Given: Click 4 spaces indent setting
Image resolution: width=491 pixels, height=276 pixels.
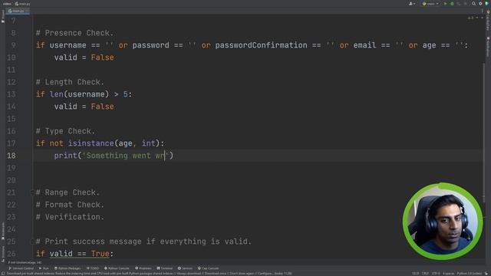Looking at the screenshot, I should (448, 274).
